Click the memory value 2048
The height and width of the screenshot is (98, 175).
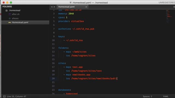[x=71, y=14]
